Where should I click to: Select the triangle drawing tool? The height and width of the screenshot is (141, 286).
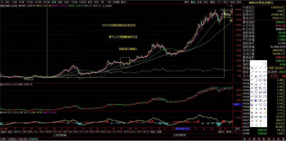261,105
